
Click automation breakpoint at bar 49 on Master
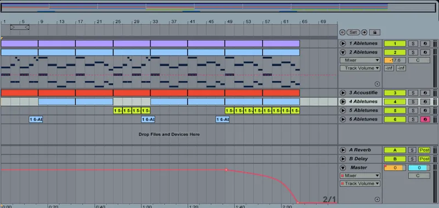click(226, 170)
